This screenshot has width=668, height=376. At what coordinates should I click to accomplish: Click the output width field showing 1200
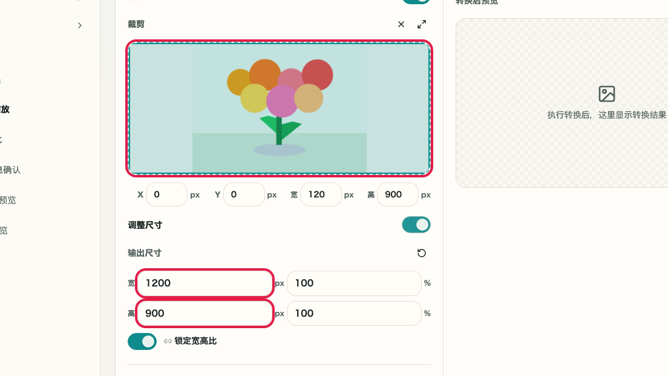click(205, 283)
